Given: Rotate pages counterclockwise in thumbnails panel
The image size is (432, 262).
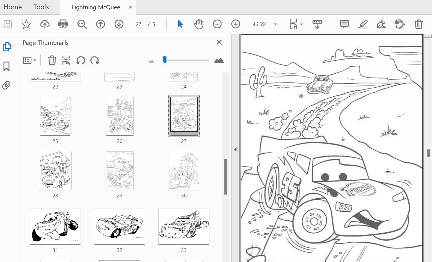Looking at the screenshot, I should click(81, 60).
